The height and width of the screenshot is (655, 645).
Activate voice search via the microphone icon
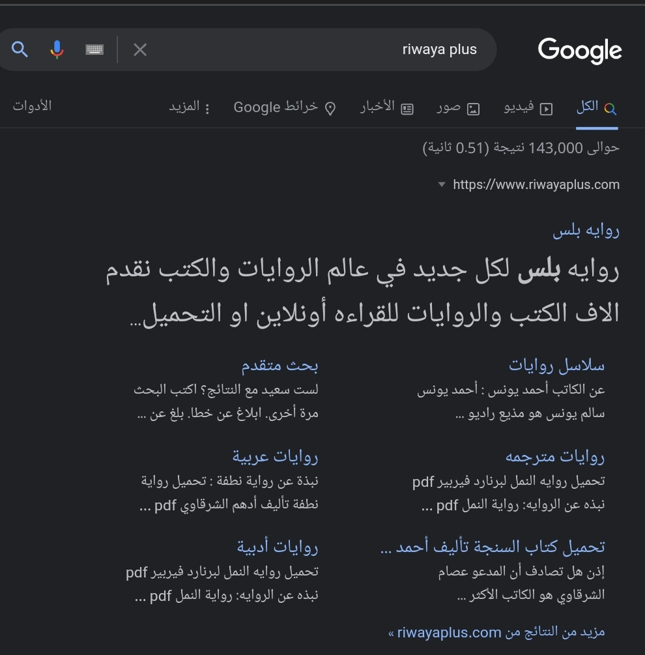coord(57,49)
